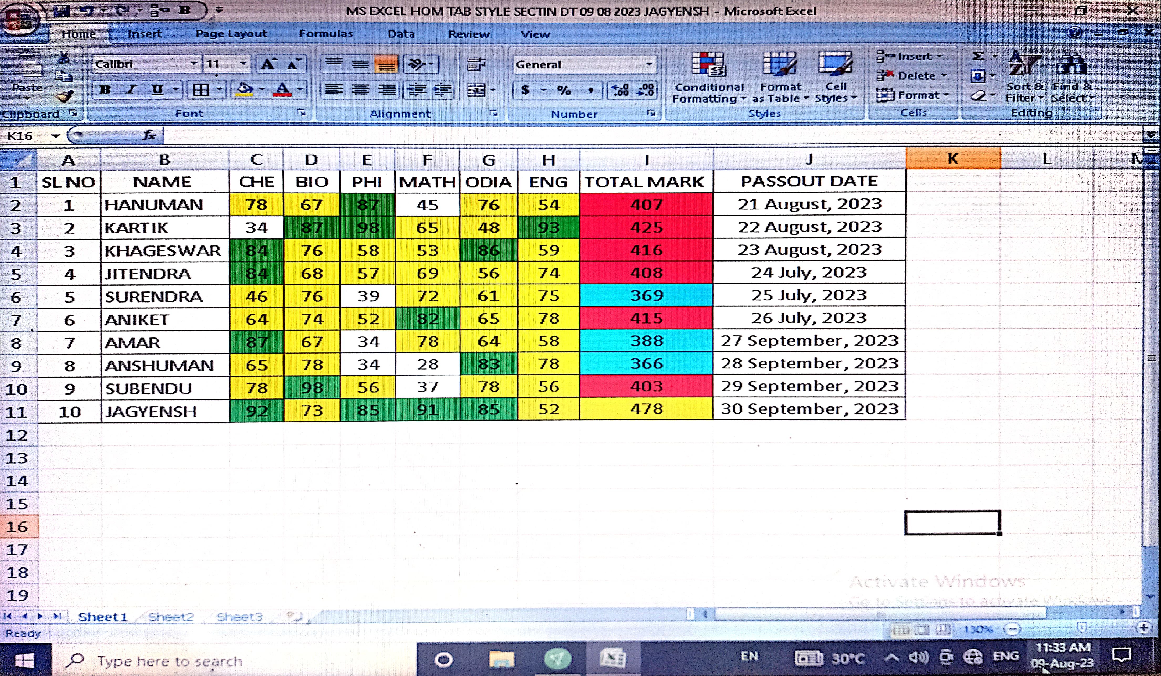This screenshot has width=1161, height=676.
Task: Toggle center horizontal alignment
Action: pos(360,90)
